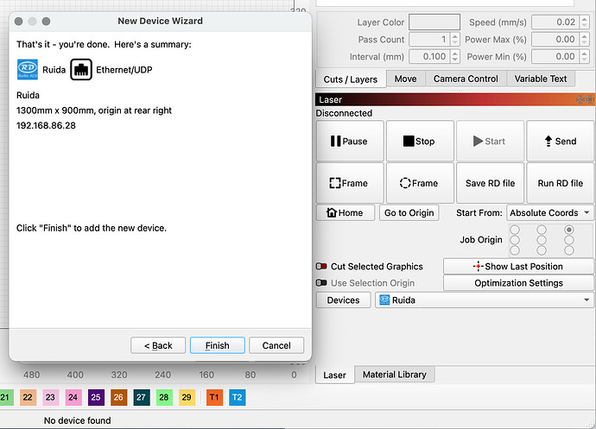Image resolution: width=596 pixels, height=429 pixels.
Task: Pick palette color 26 (brown-orange)
Action: point(118,397)
